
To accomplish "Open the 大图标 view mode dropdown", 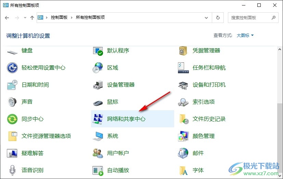I will tap(245, 35).
